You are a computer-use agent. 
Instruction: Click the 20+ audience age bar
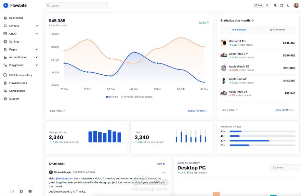(x=262, y=145)
